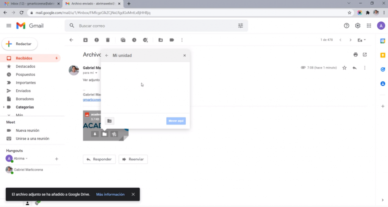Click the Más información link
Image resolution: width=388 pixels, height=207 pixels.
[110, 195]
